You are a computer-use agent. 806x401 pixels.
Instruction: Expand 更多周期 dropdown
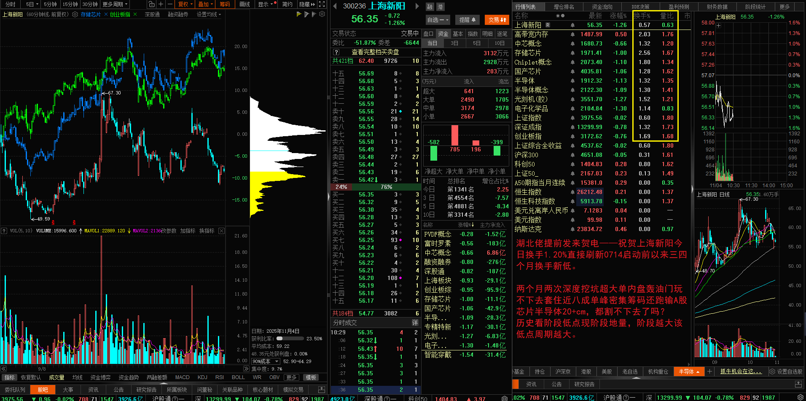pos(115,4)
